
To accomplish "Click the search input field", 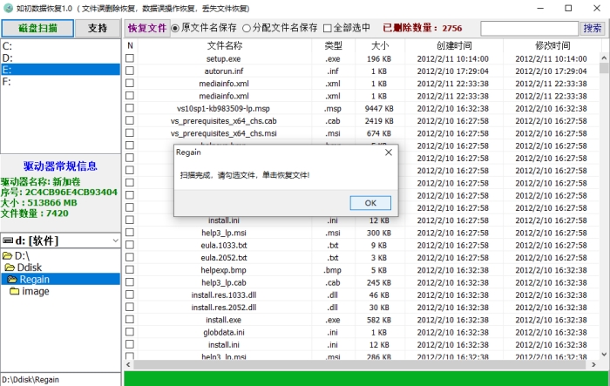I will coord(530,29).
